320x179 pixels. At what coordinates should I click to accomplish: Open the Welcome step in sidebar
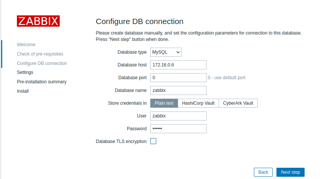click(x=26, y=45)
